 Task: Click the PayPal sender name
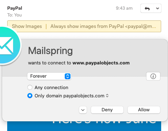(15, 8)
